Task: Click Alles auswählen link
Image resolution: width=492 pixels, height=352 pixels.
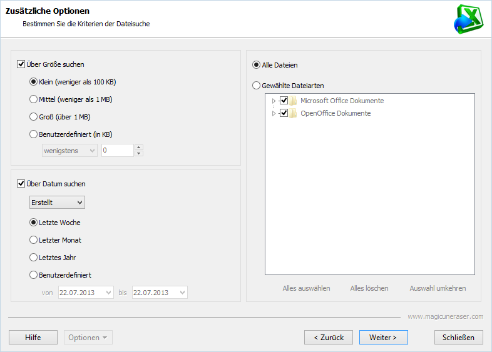Action: click(306, 288)
